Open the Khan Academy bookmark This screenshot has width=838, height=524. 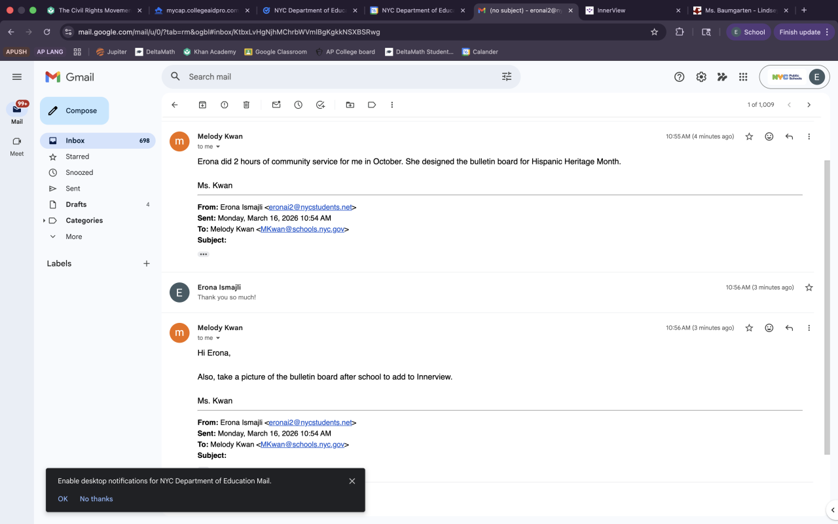[x=209, y=52]
